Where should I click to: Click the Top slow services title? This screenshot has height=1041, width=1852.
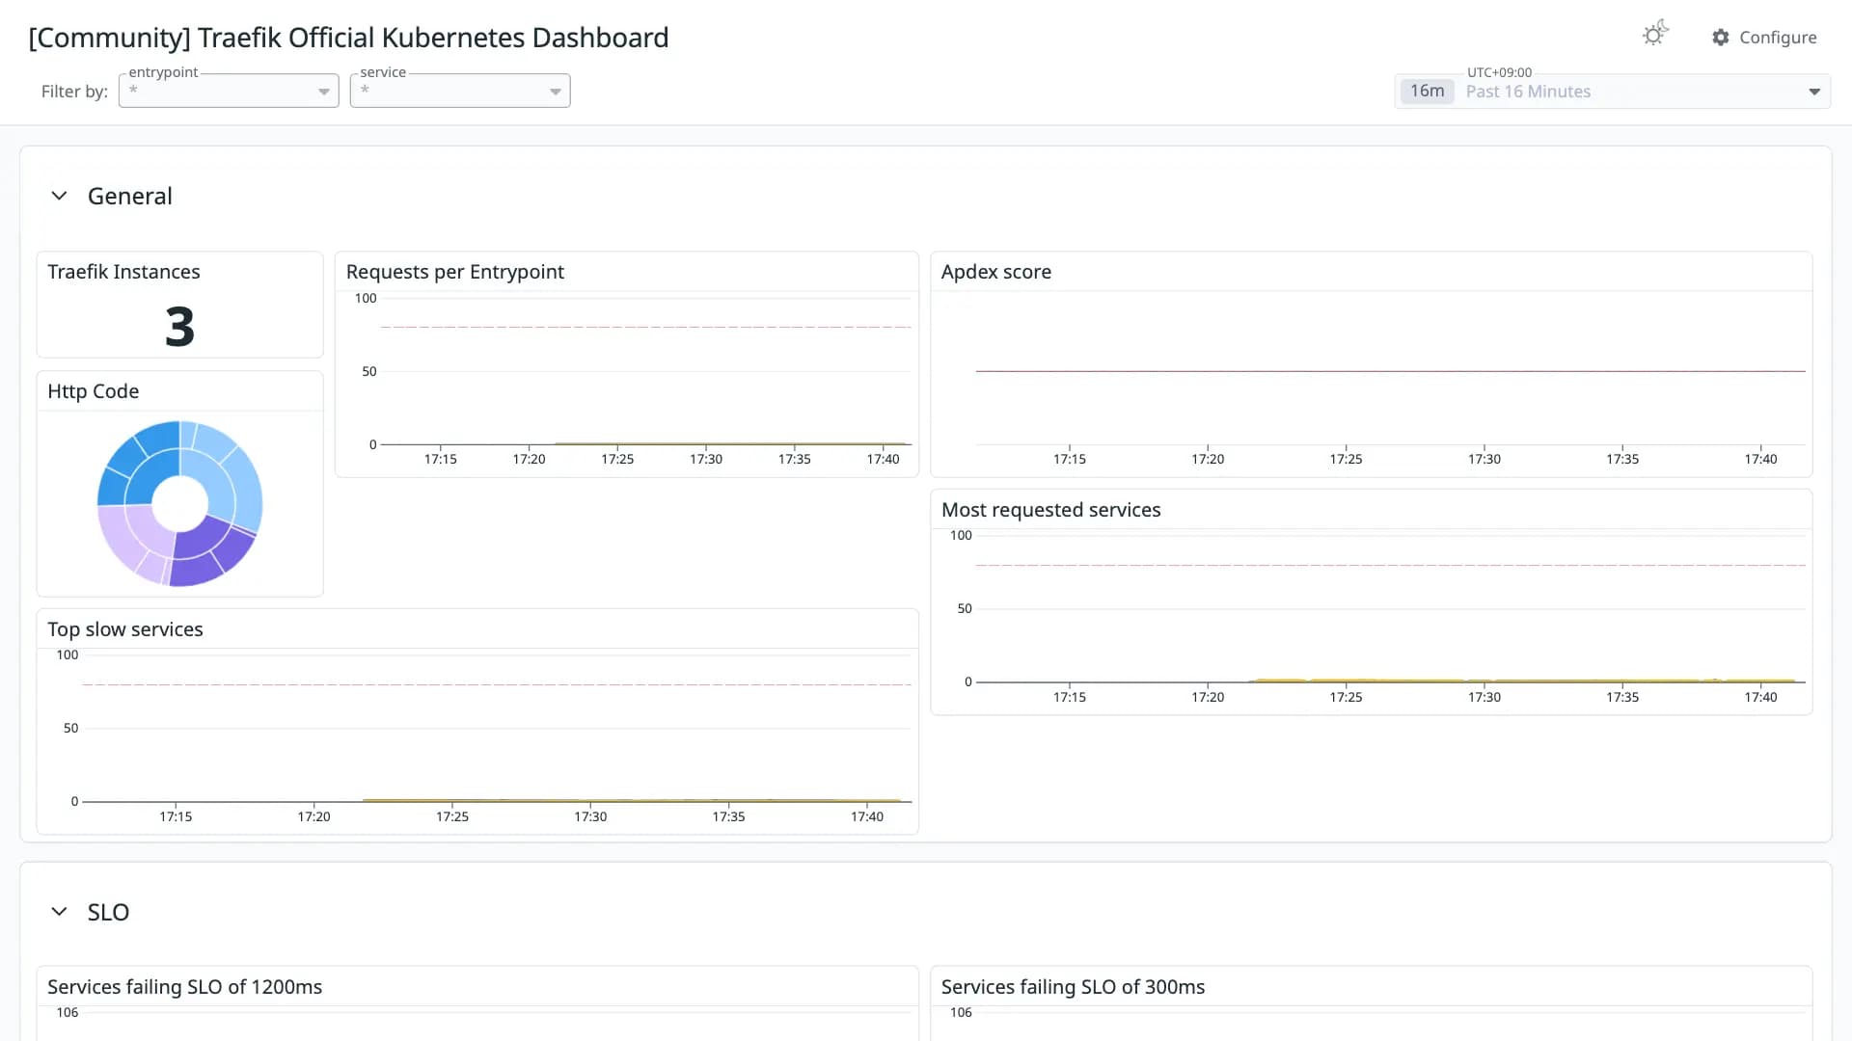click(125, 629)
